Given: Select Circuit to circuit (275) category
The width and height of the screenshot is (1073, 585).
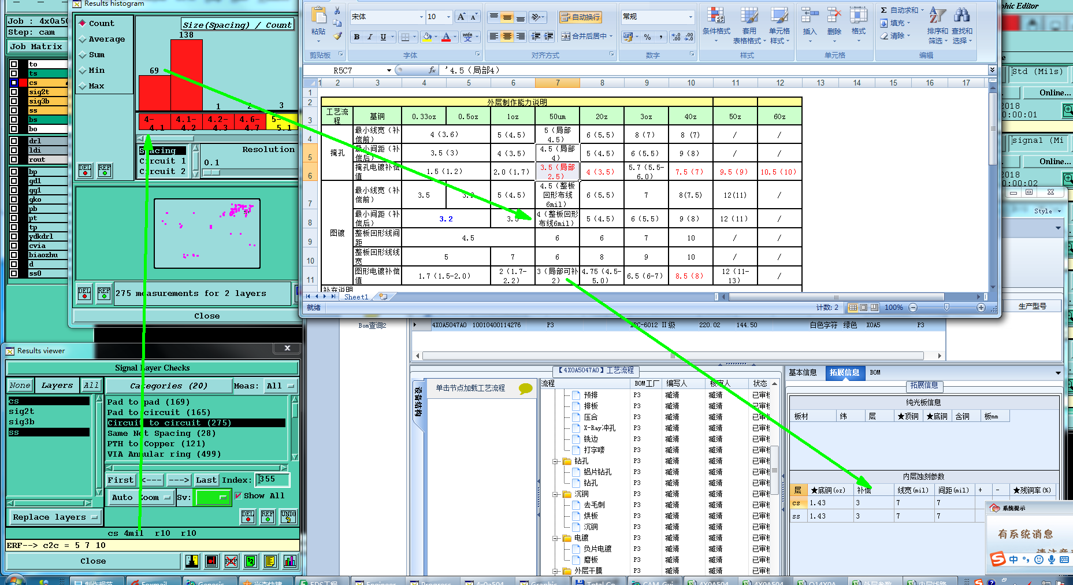Looking at the screenshot, I should 196,423.
